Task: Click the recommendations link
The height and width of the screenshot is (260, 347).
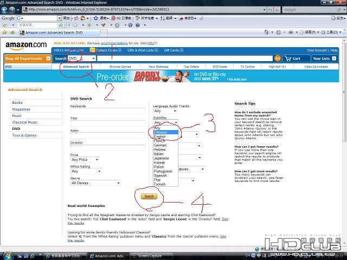Action: point(114,43)
